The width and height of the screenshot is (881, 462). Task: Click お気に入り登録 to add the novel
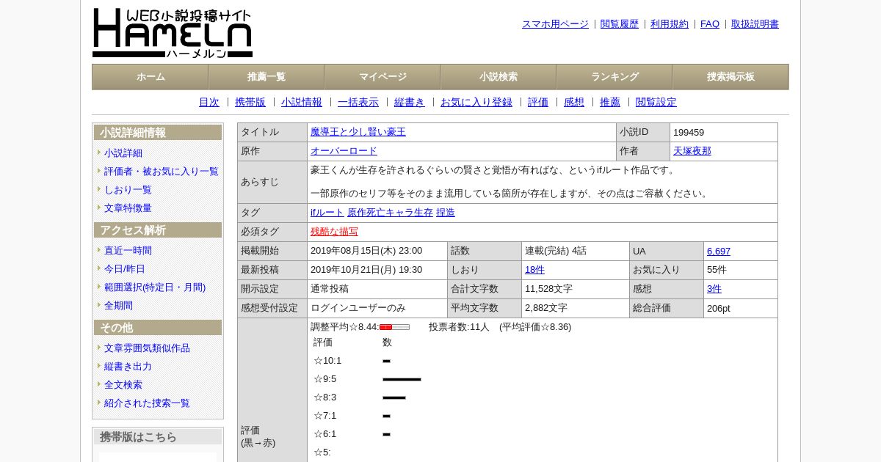coord(476,103)
